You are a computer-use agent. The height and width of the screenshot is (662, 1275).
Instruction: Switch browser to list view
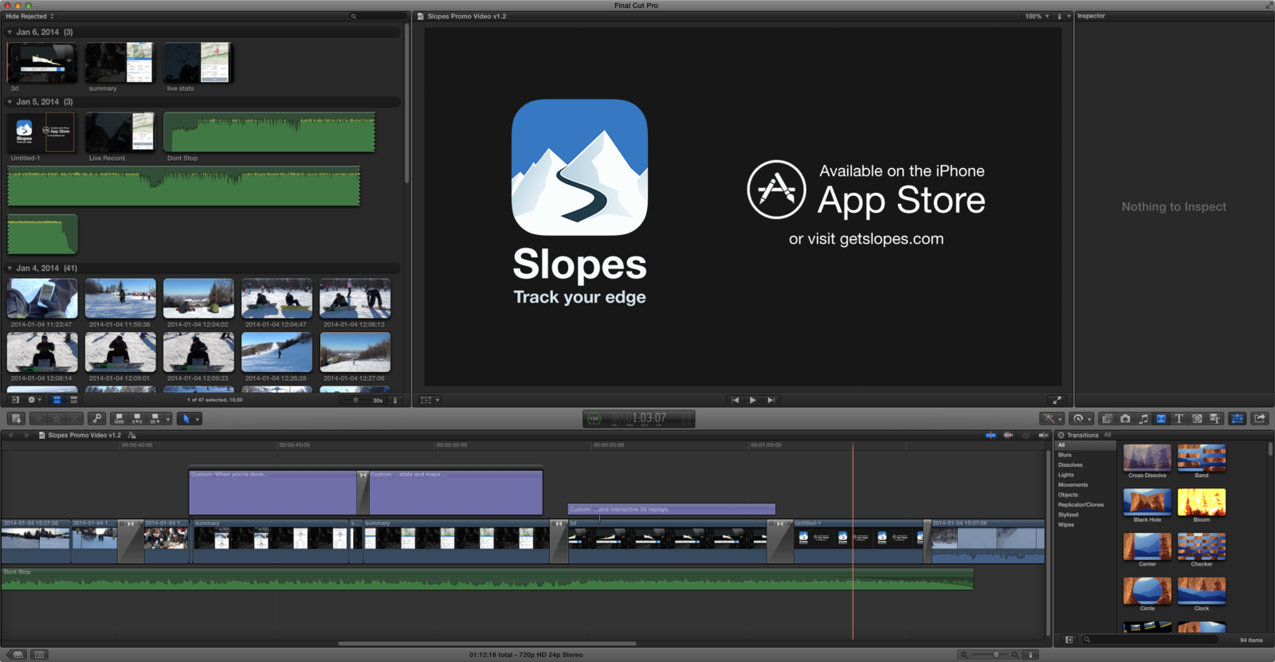(73, 400)
